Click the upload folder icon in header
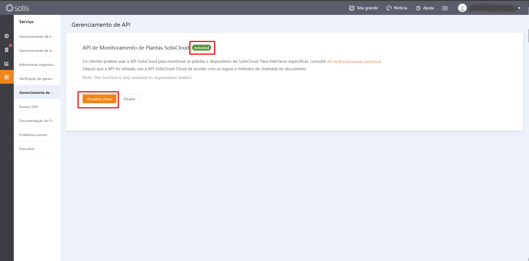 coord(445,8)
